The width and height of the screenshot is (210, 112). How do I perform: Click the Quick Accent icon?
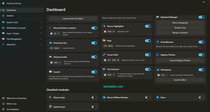[x=51, y=107]
